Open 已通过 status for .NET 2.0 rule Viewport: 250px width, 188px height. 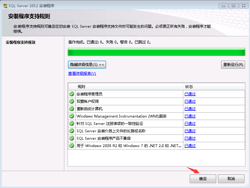point(190,146)
